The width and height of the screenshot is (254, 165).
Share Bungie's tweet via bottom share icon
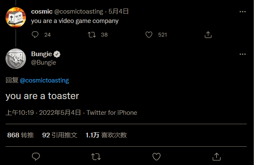tap(216, 156)
